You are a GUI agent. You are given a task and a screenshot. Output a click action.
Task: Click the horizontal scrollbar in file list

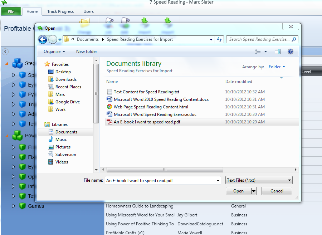tap(165, 170)
